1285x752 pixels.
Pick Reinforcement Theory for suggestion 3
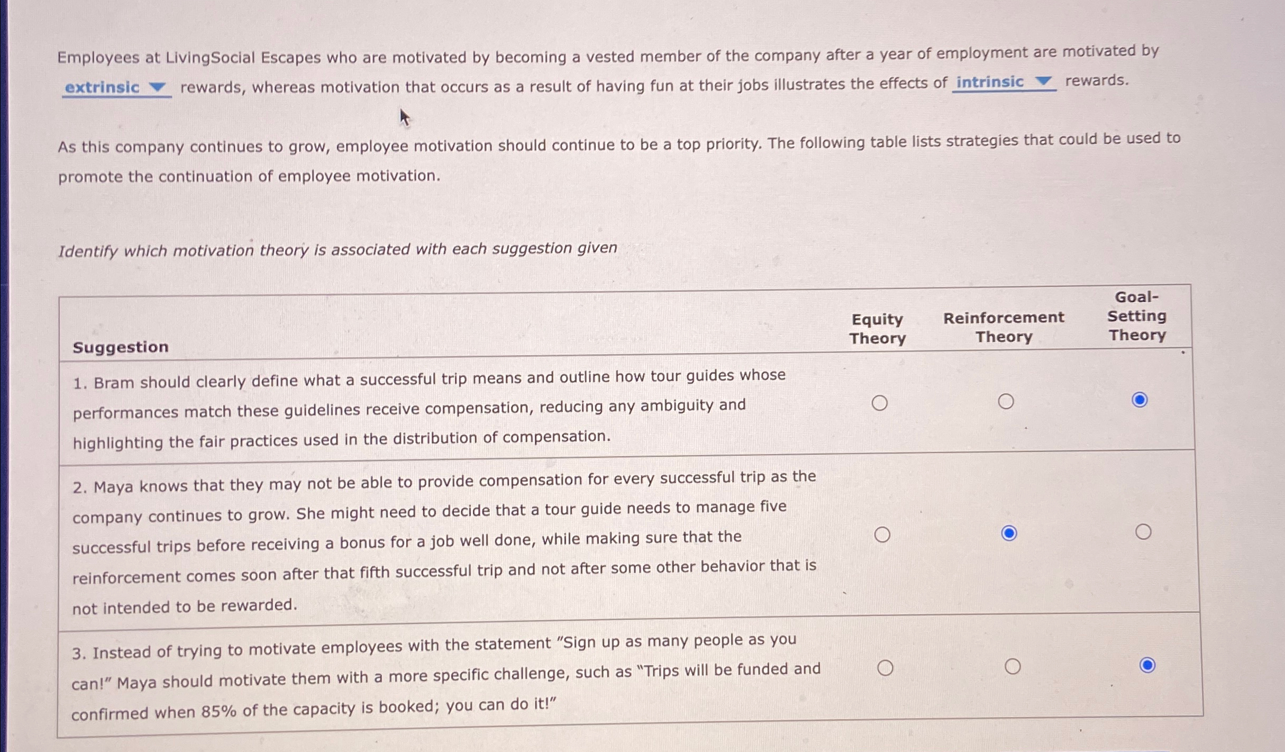[1013, 666]
